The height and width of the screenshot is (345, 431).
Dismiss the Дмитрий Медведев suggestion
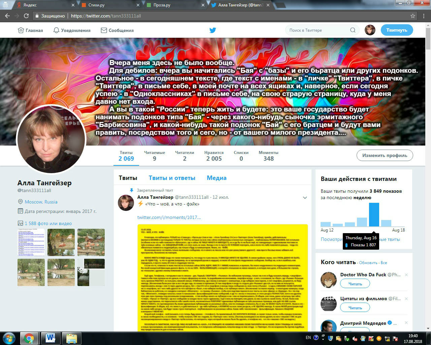click(x=406, y=323)
